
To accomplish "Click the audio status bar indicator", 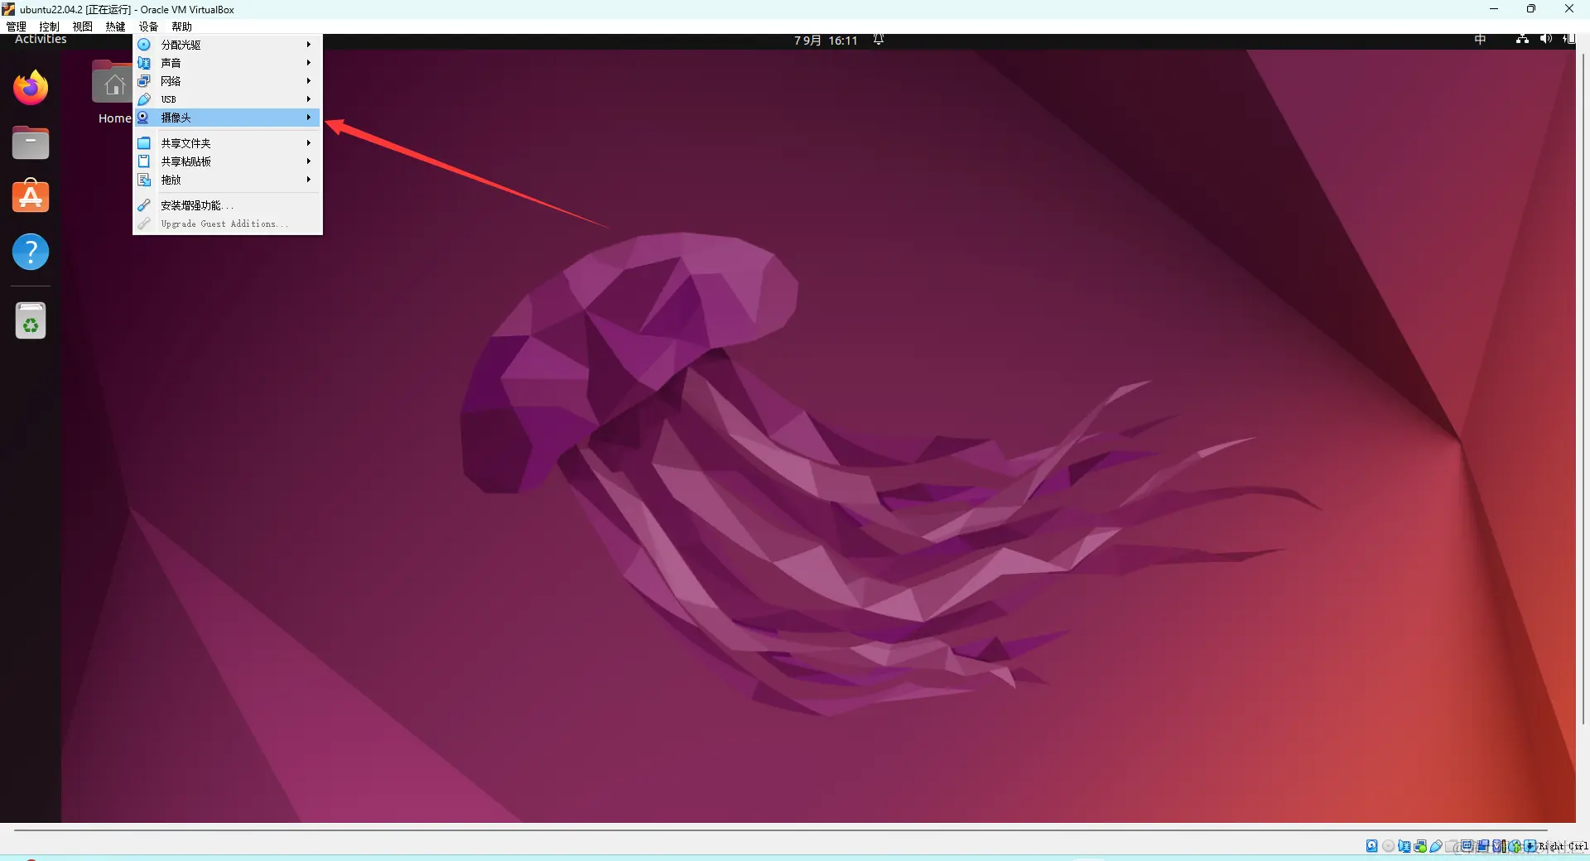I will 1404,846.
